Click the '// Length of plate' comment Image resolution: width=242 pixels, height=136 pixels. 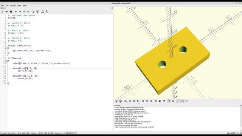19,23
